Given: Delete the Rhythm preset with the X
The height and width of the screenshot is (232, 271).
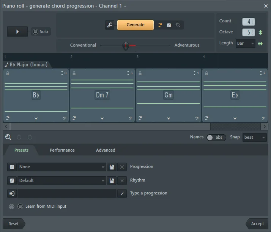Looking at the screenshot, I should tap(122, 180).
